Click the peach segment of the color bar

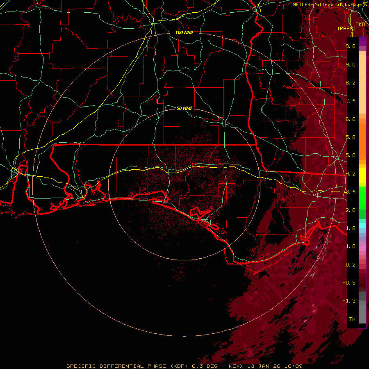click(x=362, y=84)
